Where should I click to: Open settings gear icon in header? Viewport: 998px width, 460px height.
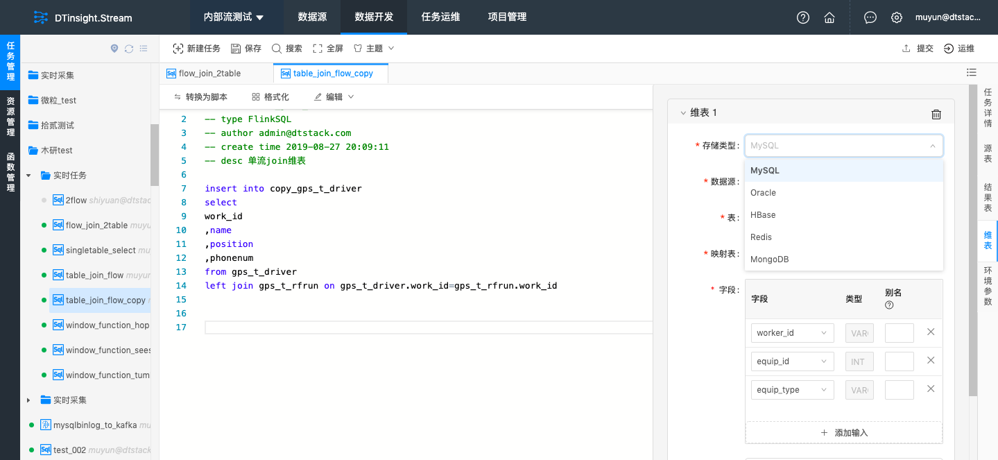coord(897,17)
